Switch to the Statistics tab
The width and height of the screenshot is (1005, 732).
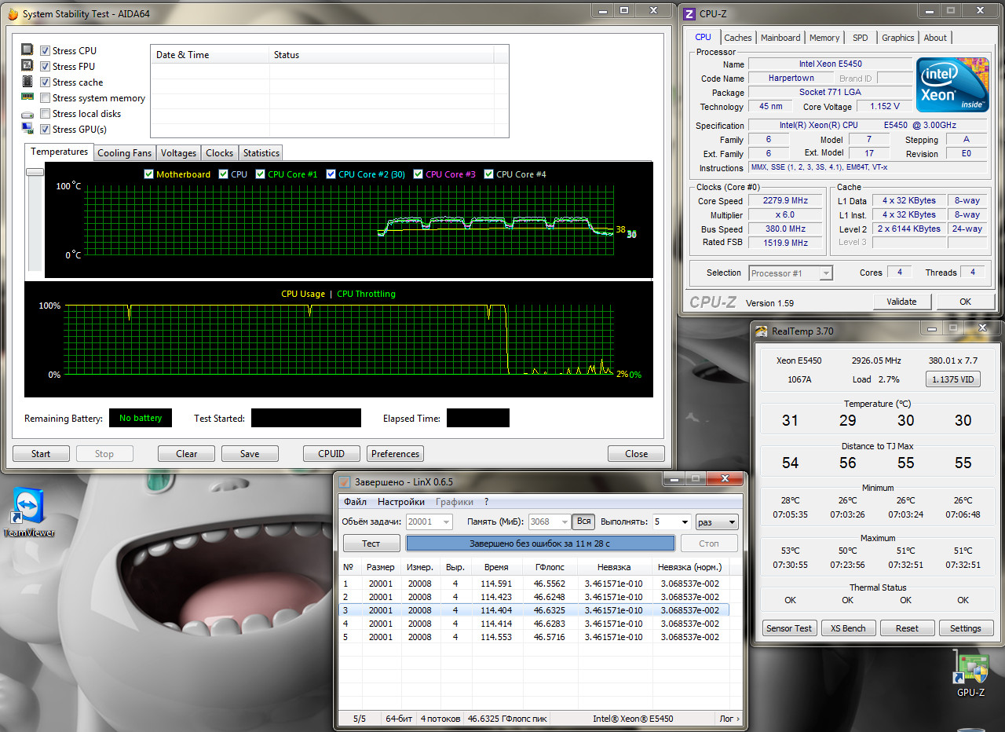click(261, 153)
